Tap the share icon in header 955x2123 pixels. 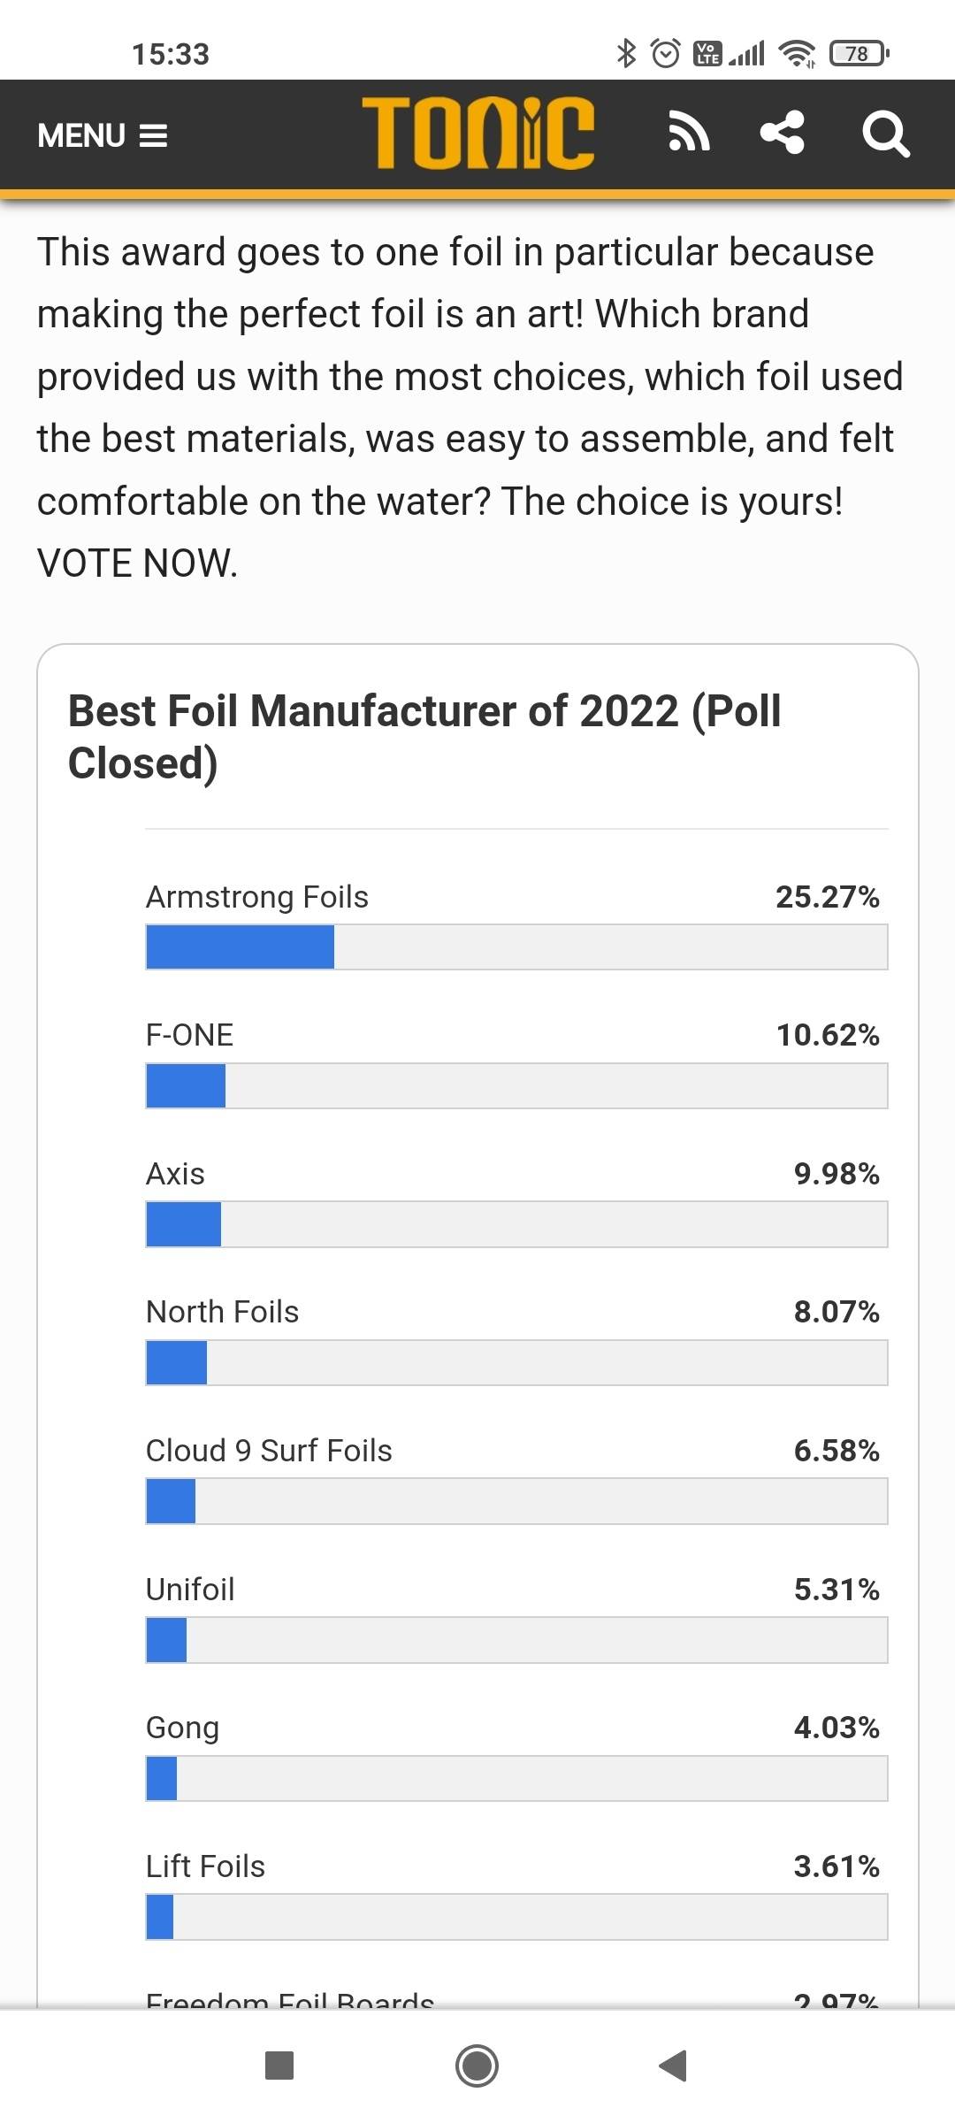(783, 134)
